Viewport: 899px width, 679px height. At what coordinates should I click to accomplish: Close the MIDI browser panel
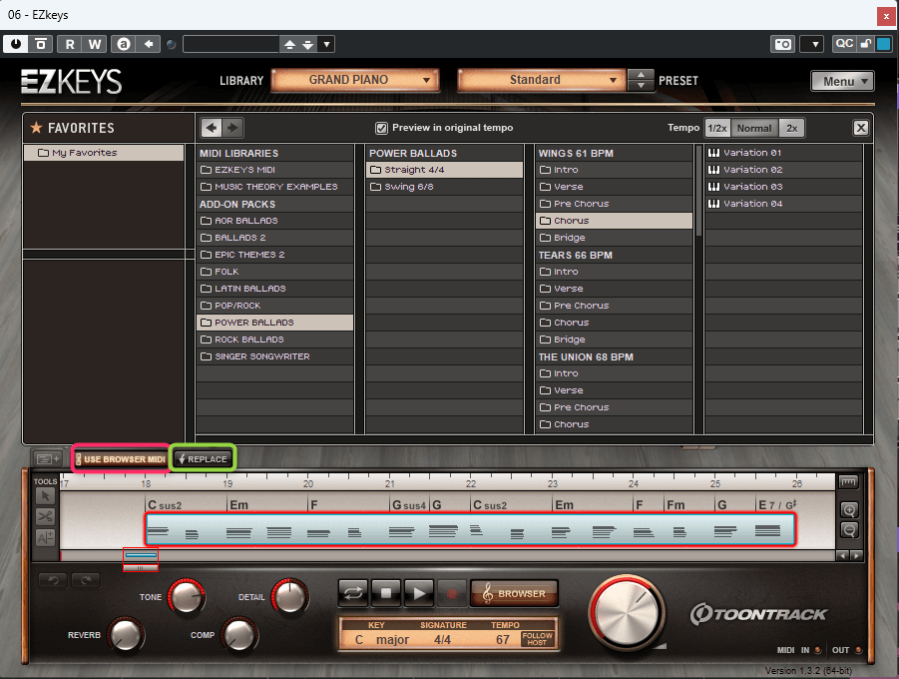click(861, 128)
